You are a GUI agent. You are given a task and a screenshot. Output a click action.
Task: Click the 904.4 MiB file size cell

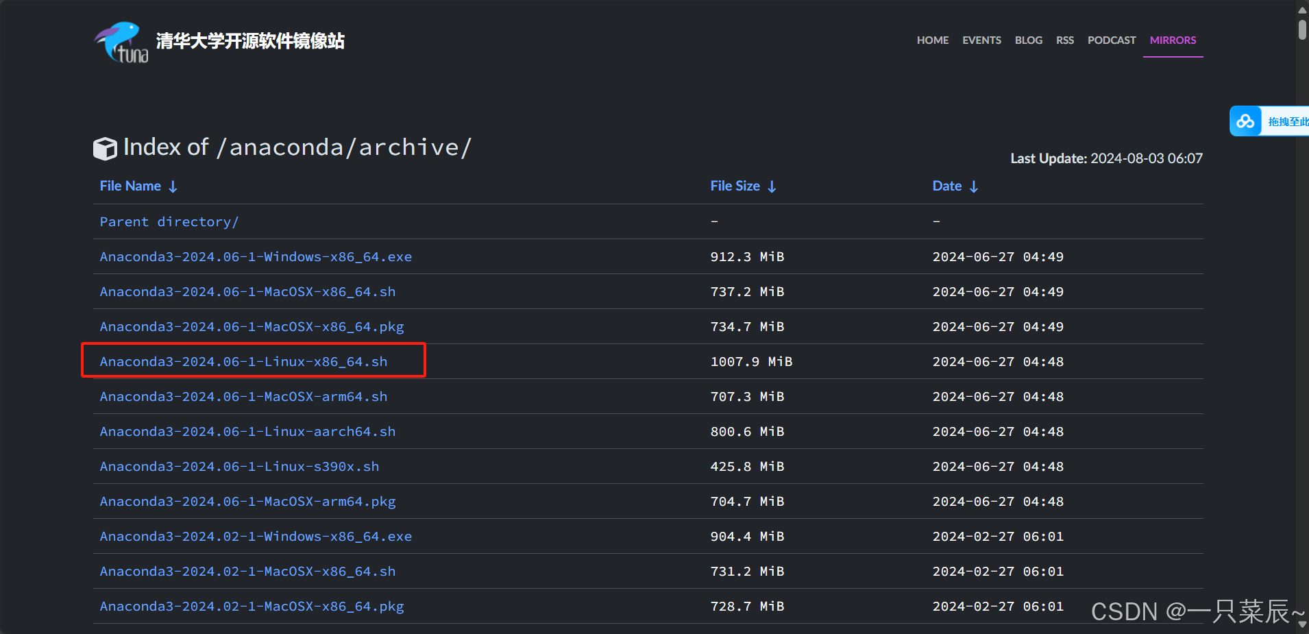pos(747,536)
